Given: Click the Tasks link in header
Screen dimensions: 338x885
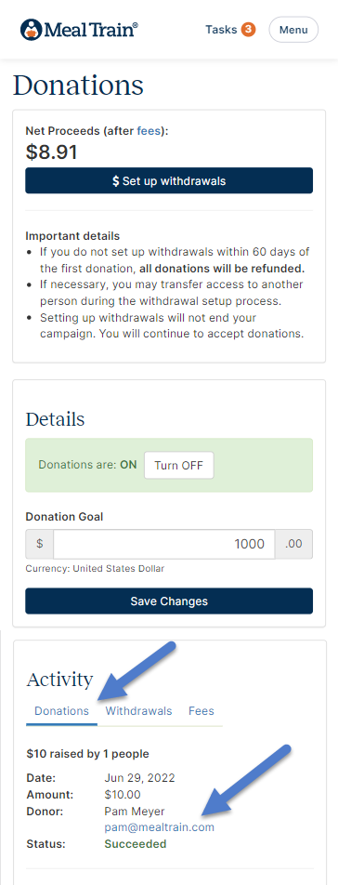Looking at the screenshot, I should coord(221,30).
